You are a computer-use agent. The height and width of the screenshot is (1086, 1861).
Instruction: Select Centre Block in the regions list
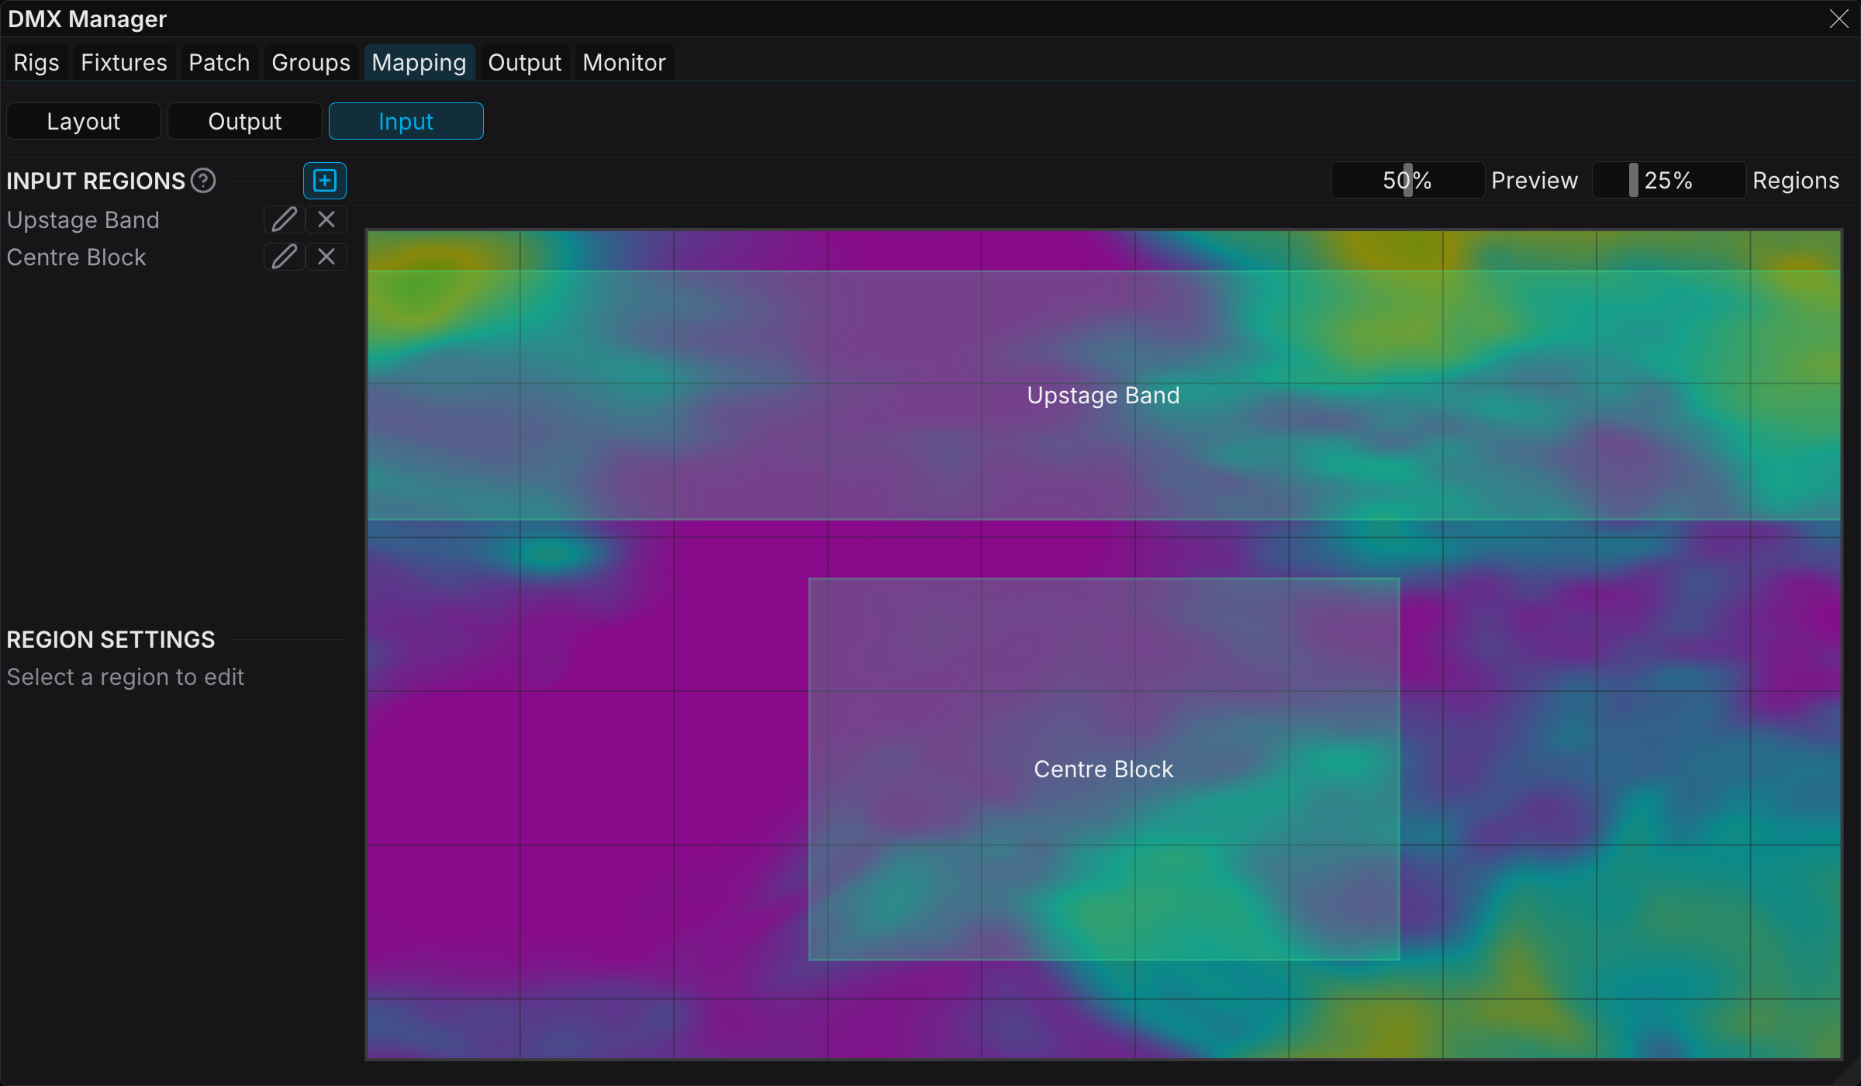[76, 257]
